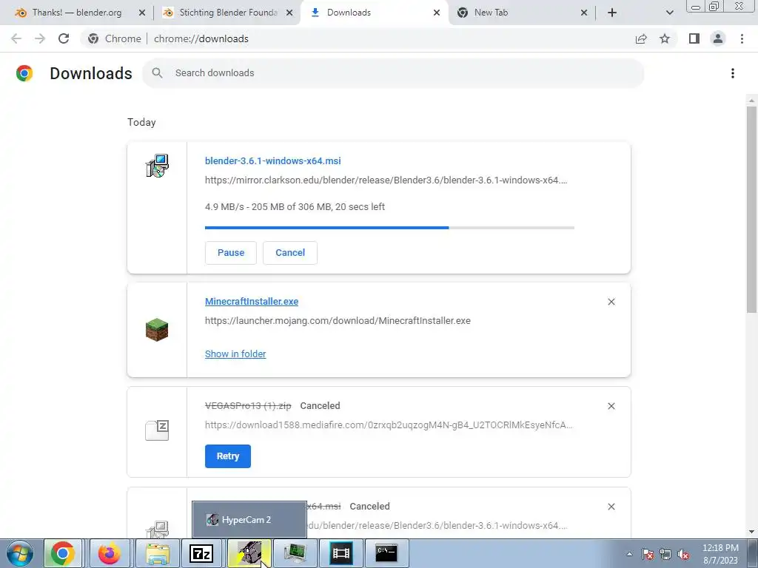Remove the canceled VEGASPro13 zip entry
This screenshot has width=758, height=568.
pyautogui.click(x=611, y=406)
